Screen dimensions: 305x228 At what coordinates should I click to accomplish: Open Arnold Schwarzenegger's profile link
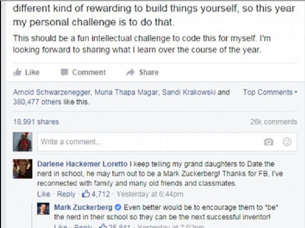pos(51,92)
